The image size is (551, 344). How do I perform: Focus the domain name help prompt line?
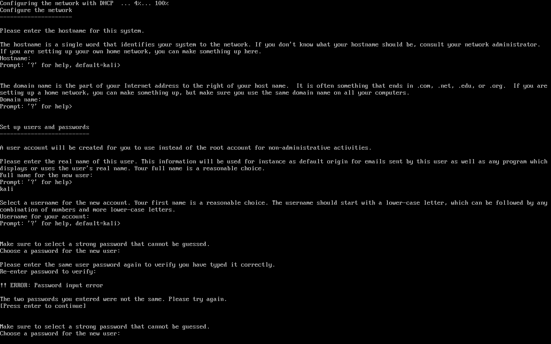pos(36,107)
